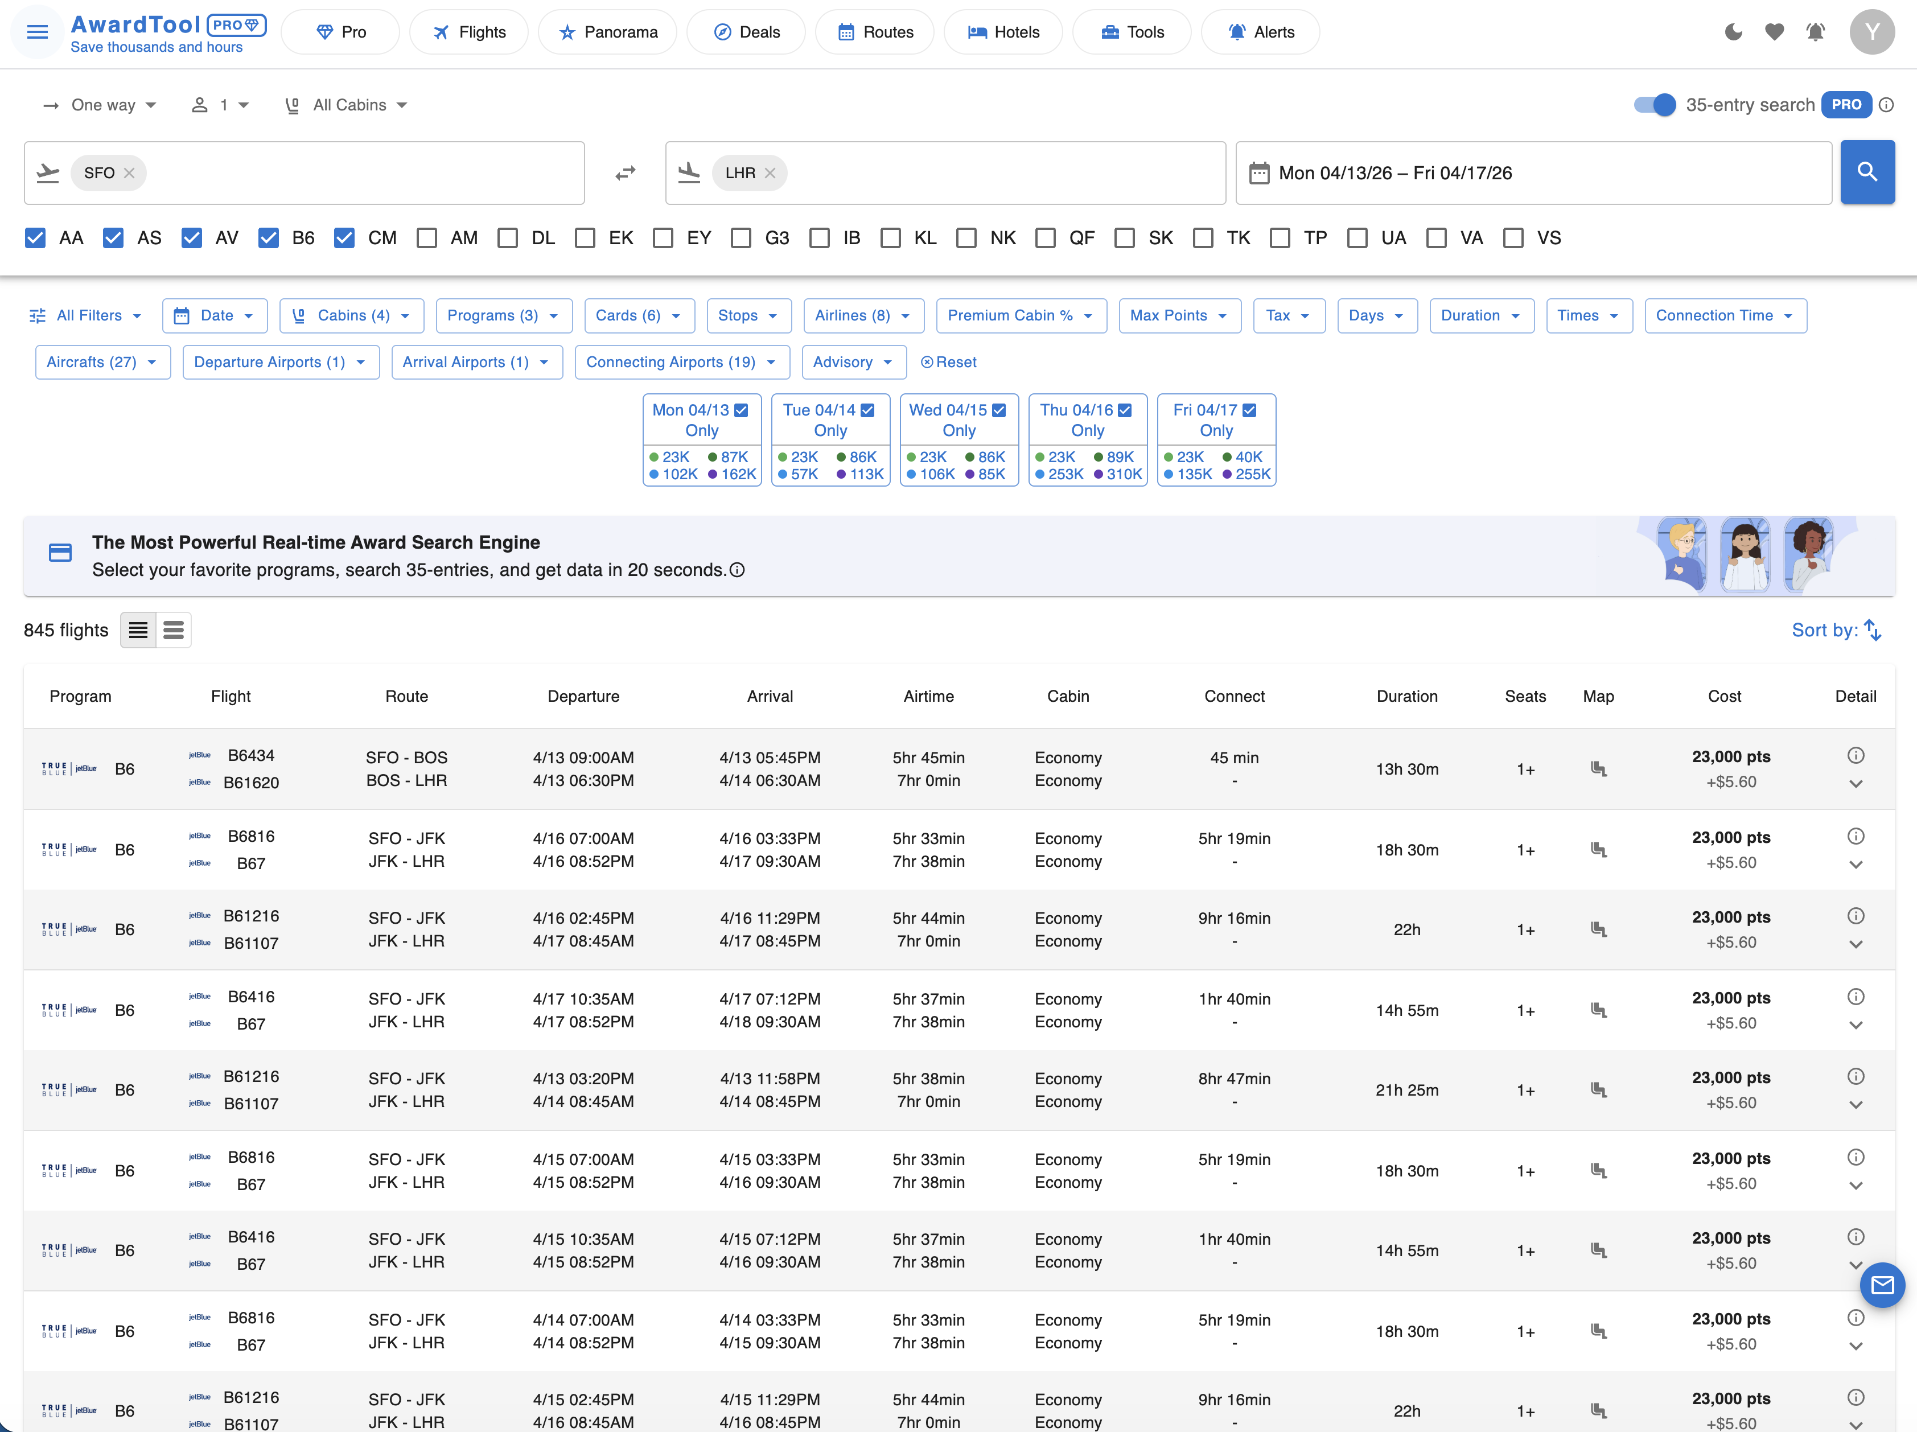
Task: Swap origin and destination airports
Action: [x=625, y=174]
